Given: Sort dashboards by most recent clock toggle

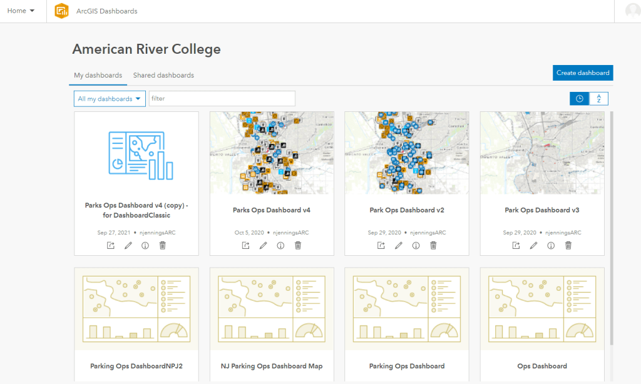Looking at the screenshot, I should coord(580,99).
